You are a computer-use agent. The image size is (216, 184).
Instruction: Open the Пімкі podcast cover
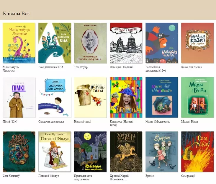[x=19, y=97]
